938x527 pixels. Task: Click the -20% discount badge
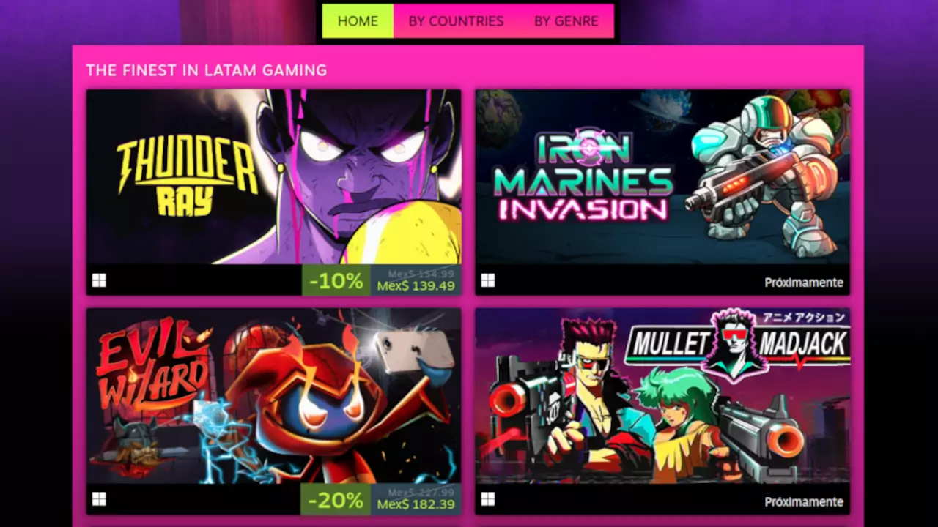coord(336,500)
